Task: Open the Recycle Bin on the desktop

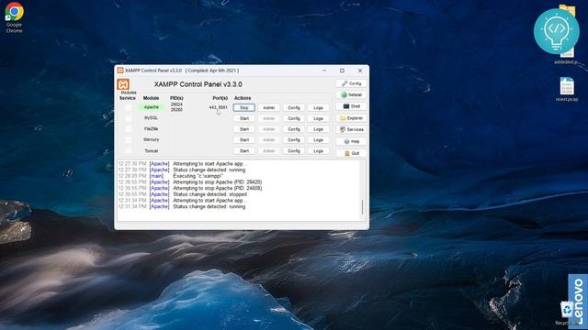Action: (567, 313)
